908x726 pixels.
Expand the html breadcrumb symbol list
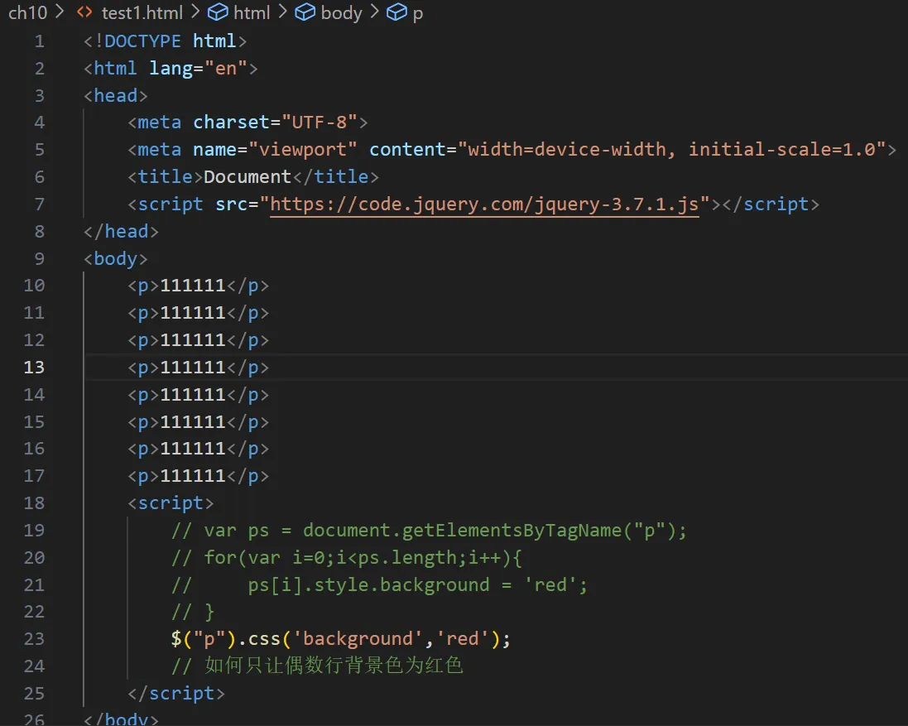click(x=252, y=12)
